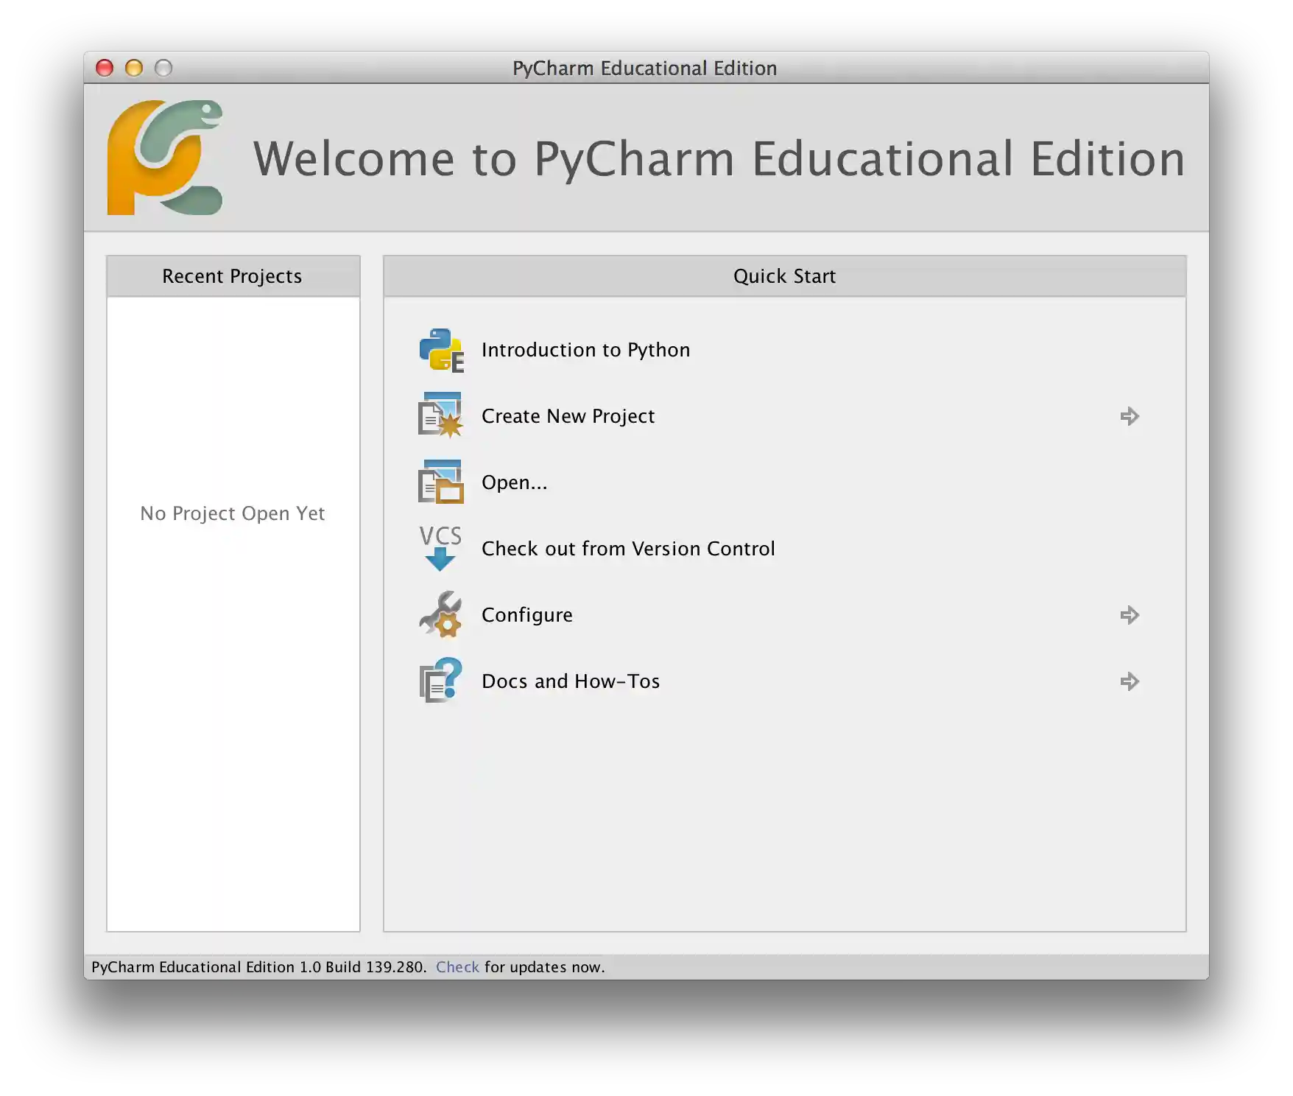Click Open... to browse for projects
Screen dimensions: 1293x1096
click(513, 482)
